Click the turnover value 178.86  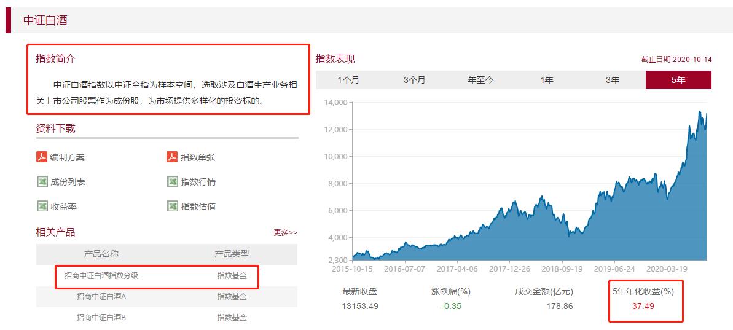click(x=560, y=307)
